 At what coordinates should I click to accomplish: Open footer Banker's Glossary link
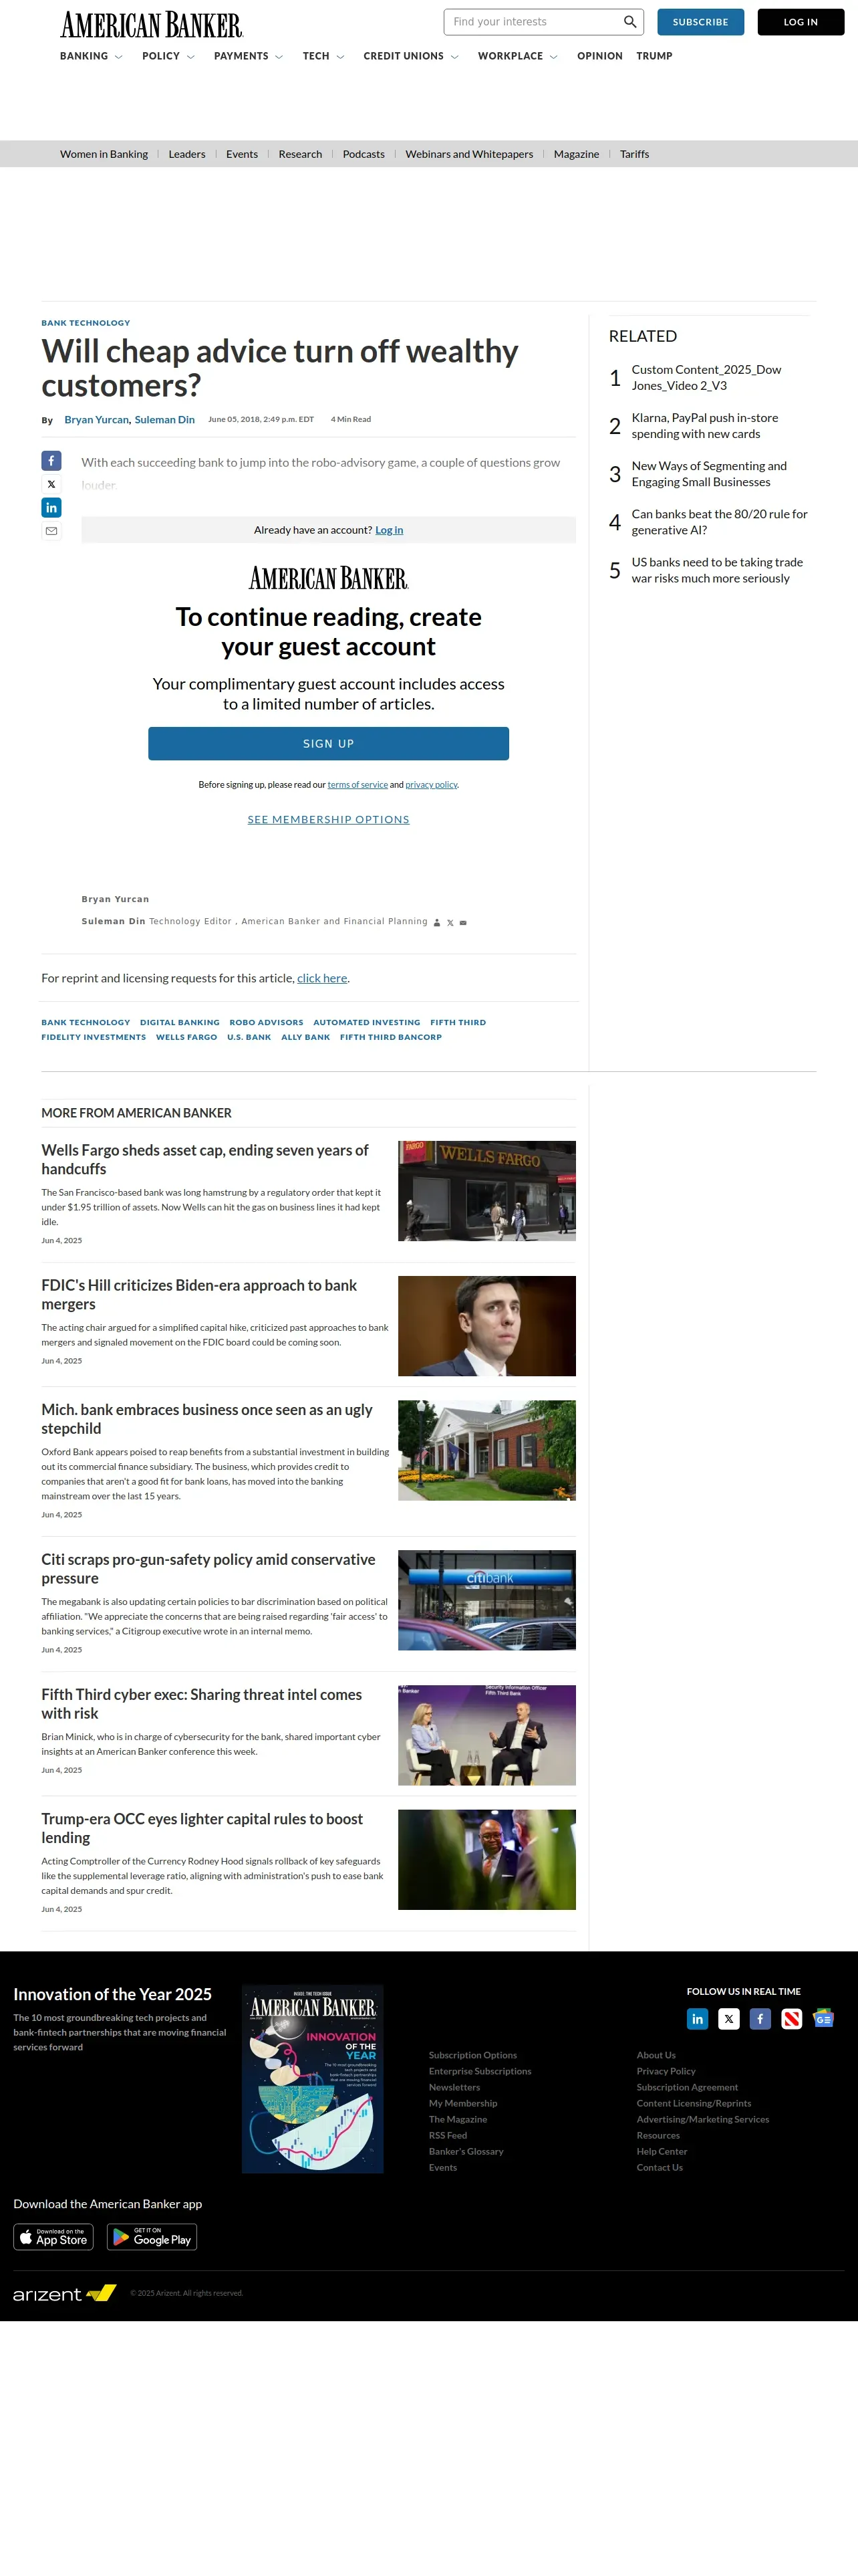(x=466, y=2151)
